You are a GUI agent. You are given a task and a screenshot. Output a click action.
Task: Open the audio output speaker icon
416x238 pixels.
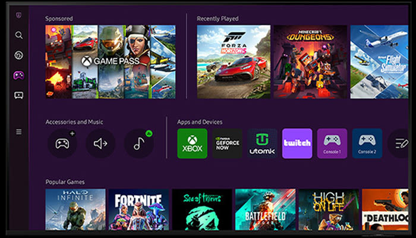tap(100, 143)
